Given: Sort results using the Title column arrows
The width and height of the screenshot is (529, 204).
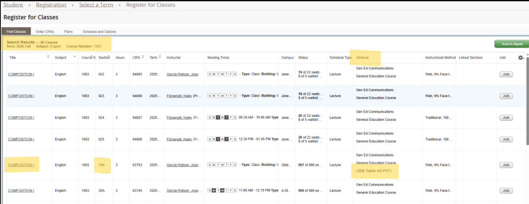Looking at the screenshot, I should point(48,57).
